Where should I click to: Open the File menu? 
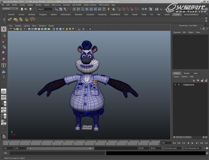(x=3, y=5)
